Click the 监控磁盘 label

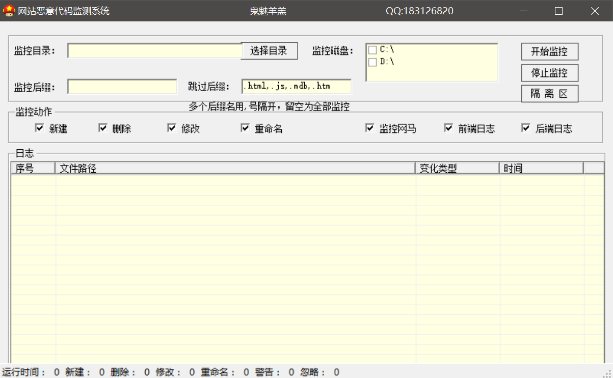[333, 51]
